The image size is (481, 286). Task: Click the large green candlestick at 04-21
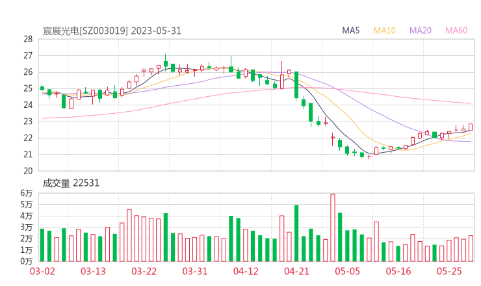(x=296, y=85)
